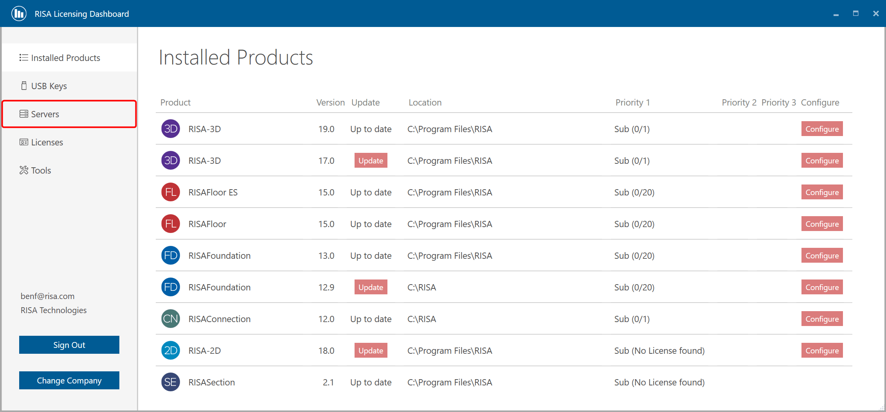The width and height of the screenshot is (886, 412).
Task: Configure RISAConnection licensing
Action: 822,319
